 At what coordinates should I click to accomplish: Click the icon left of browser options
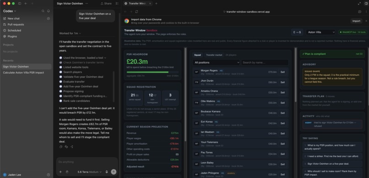(x=359, y=11)
